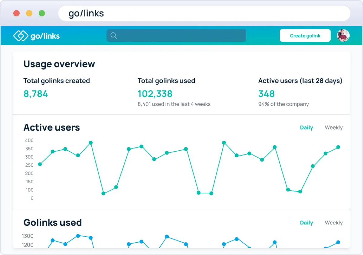Click the Golinks used chart heading
Image resolution: width=363 pixels, height=255 pixels.
[x=53, y=223]
